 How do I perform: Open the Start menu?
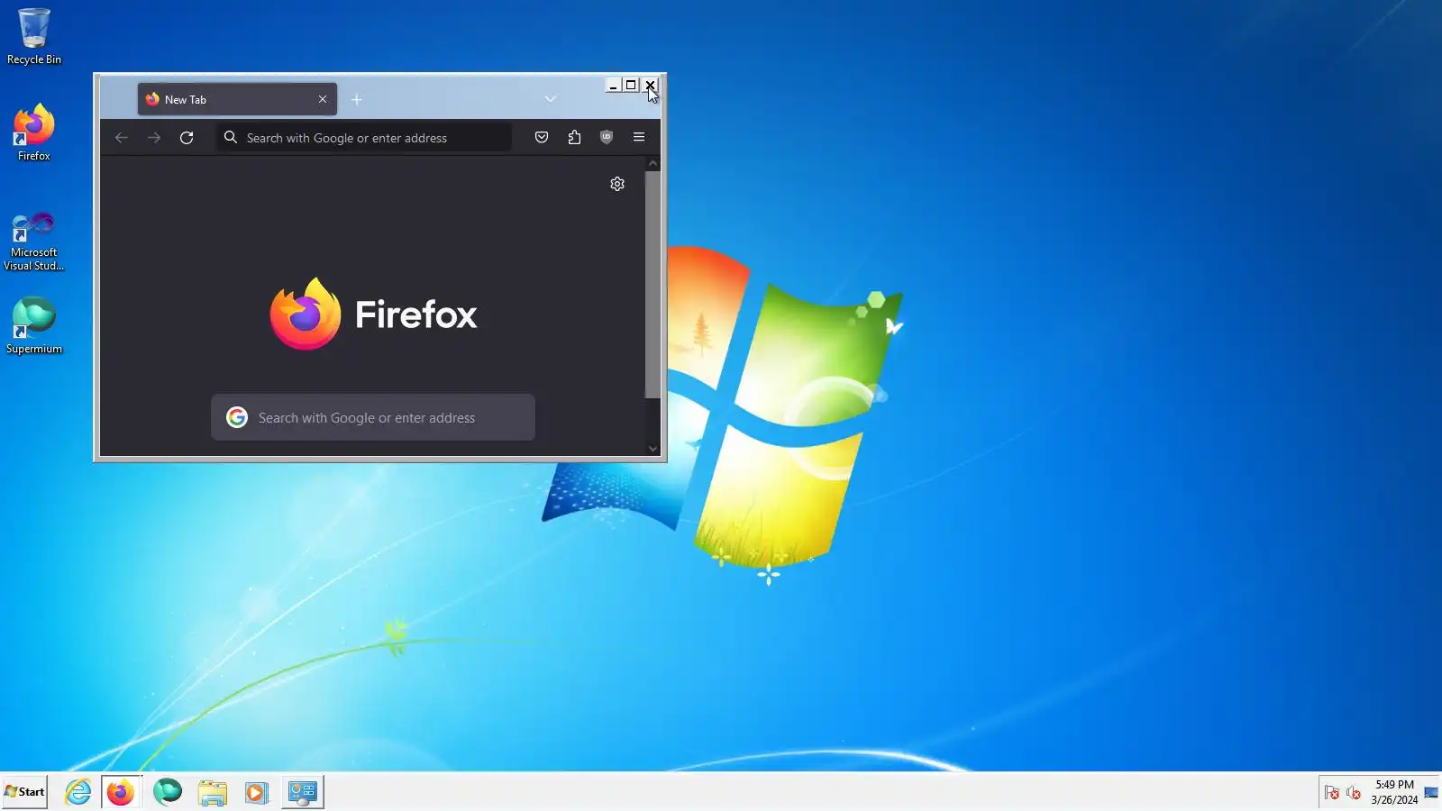[x=24, y=792]
